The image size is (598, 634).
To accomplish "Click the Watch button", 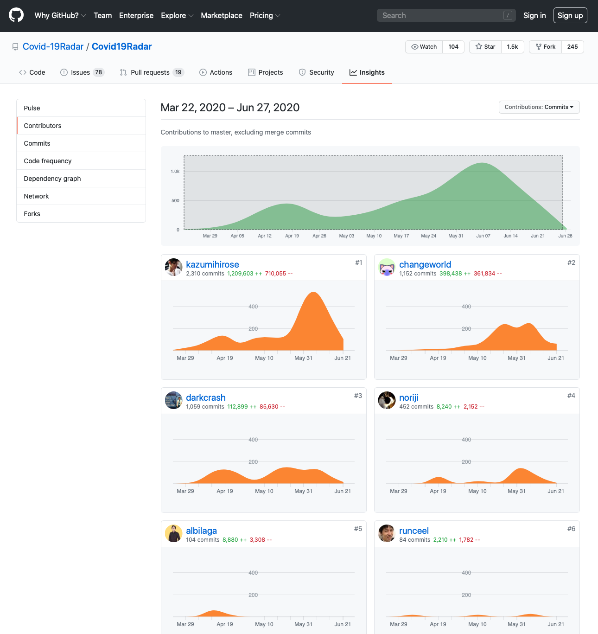I will tap(424, 47).
